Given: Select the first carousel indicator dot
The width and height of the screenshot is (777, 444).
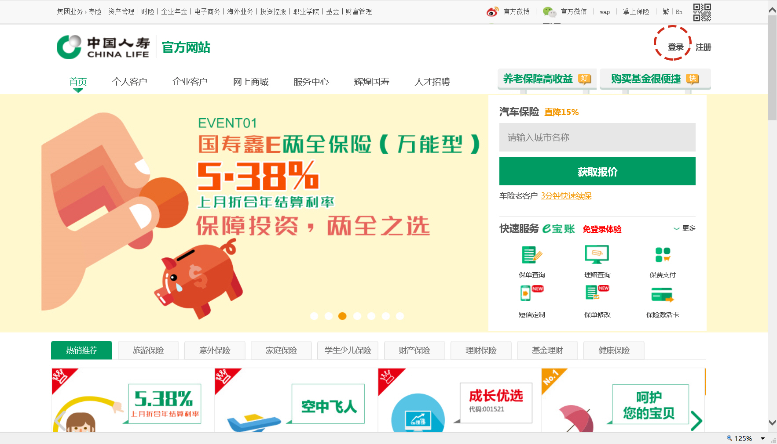Looking at the screenshot, I should click(x=314, y=316).
